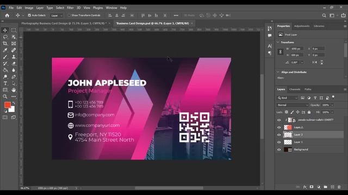Create a new group folder icon

325,187
